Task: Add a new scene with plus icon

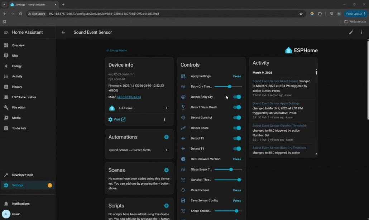Action: coord(166,170)
